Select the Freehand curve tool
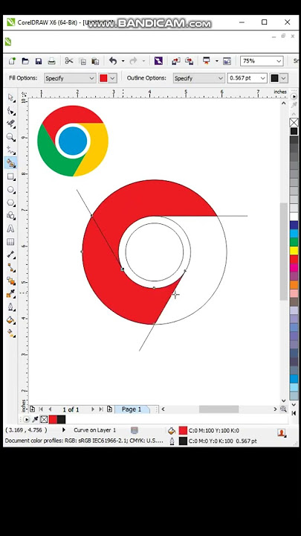Screen dimensions: 301x536 tap(11, 150)
